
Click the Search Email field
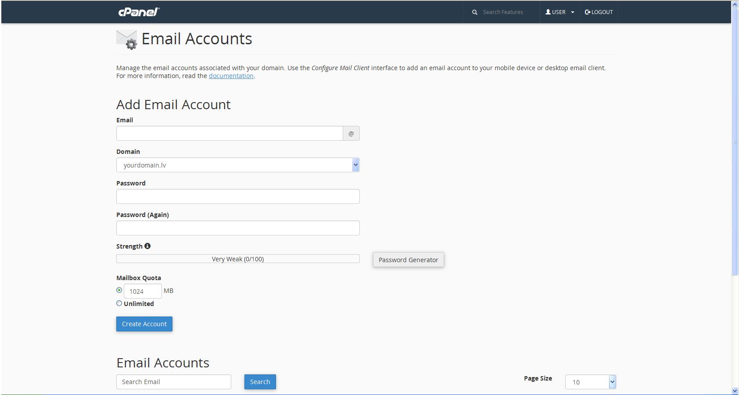(x=174, y=382)
